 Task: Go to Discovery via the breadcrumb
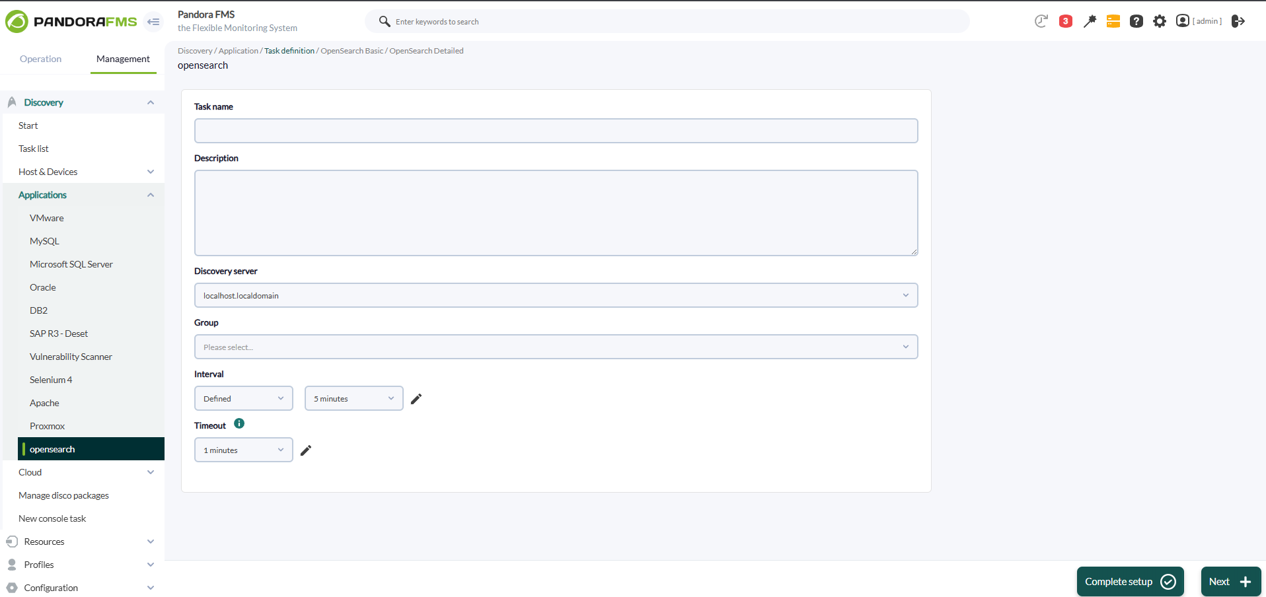tap(195, 51)
